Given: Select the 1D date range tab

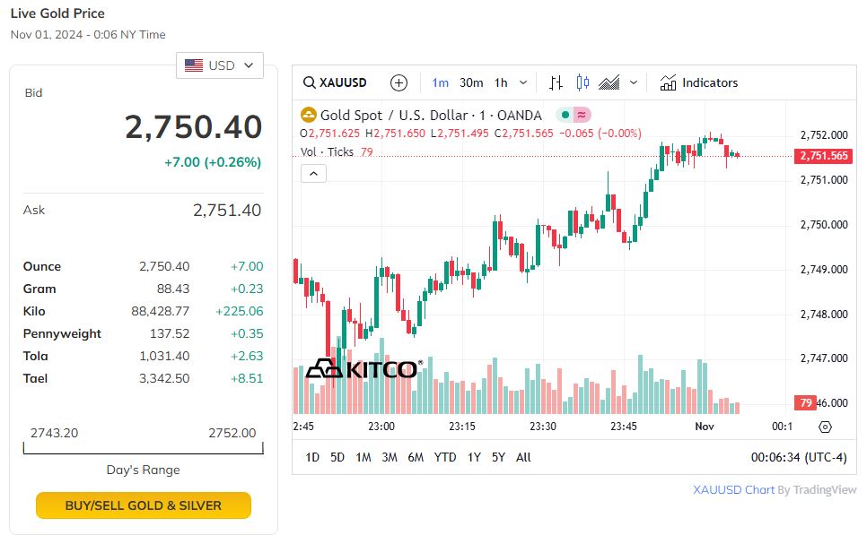Looking at the screenshot, I should coord(312,457).
